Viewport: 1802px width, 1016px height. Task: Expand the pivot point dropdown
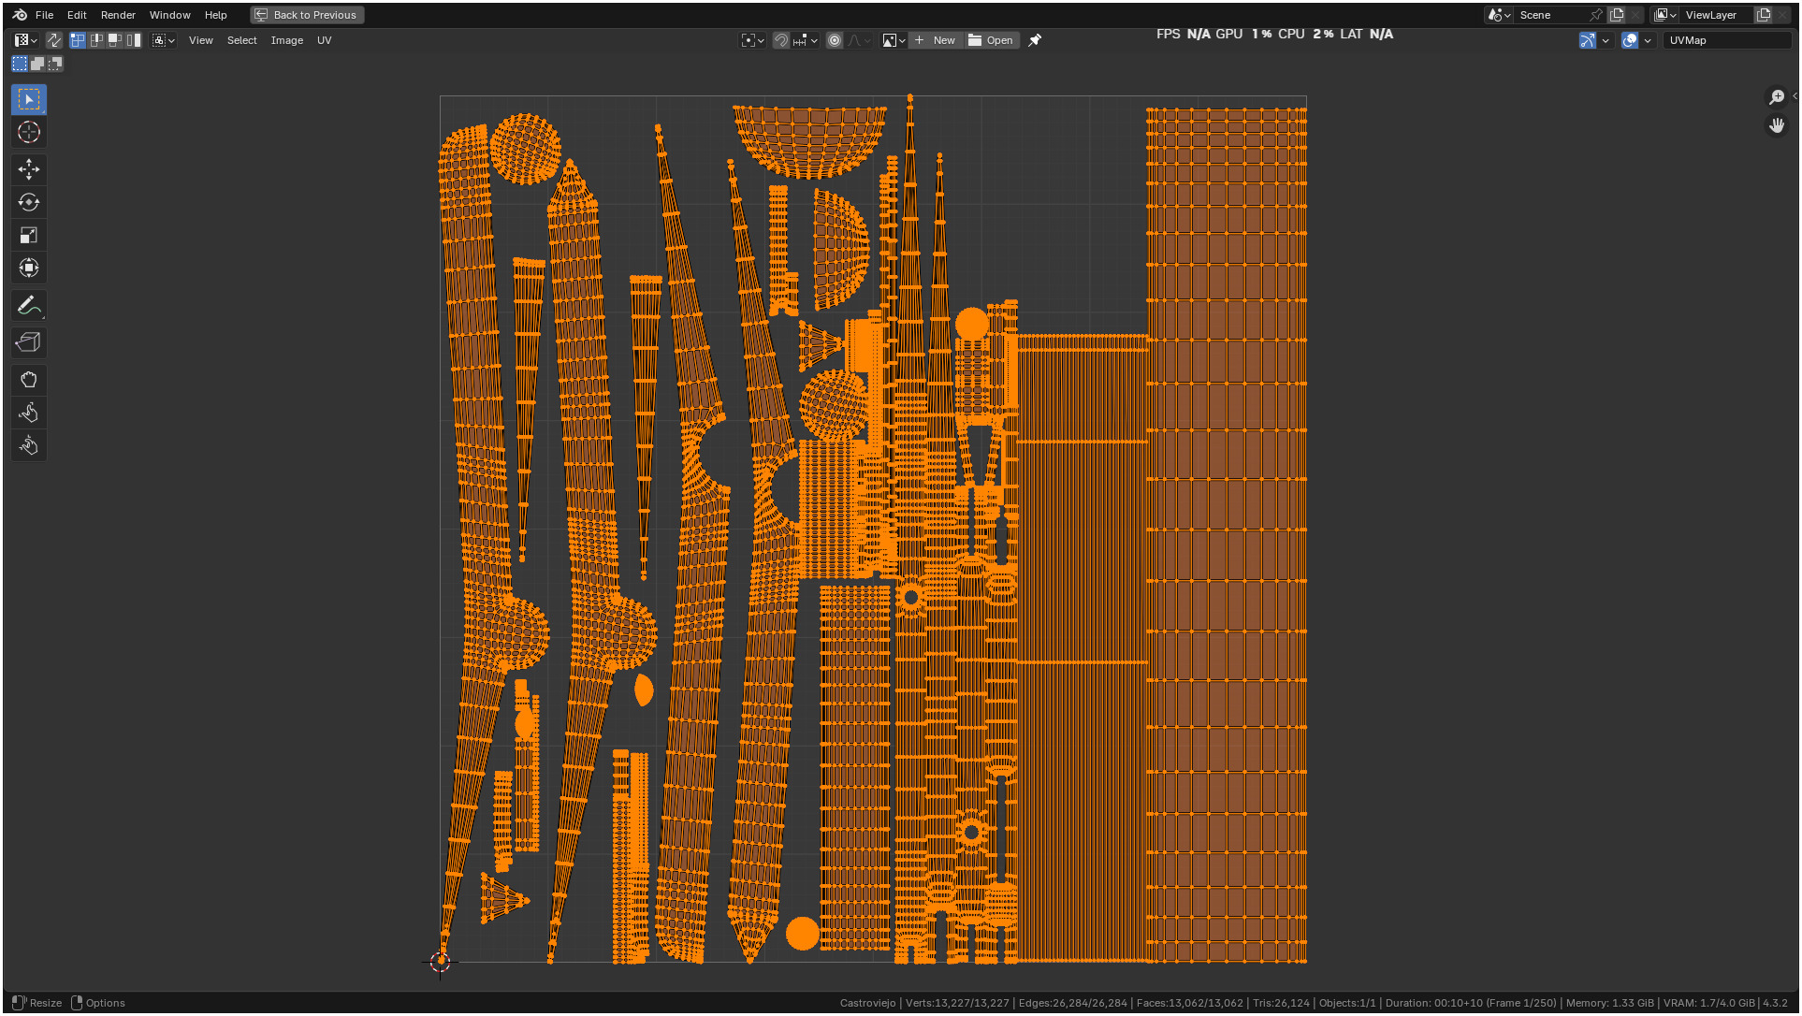tap(752, 40)
